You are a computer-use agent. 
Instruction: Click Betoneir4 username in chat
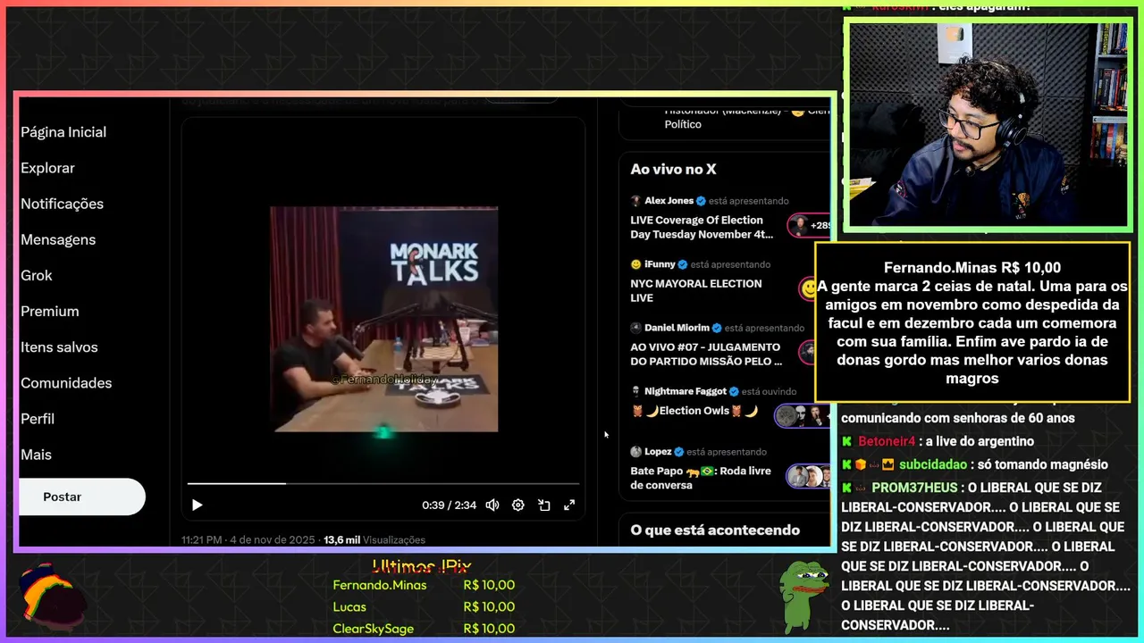[x=887, y=441]
